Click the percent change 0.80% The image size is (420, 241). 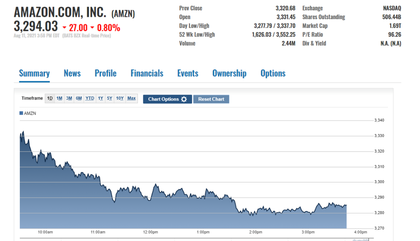(x=108, y=28)
